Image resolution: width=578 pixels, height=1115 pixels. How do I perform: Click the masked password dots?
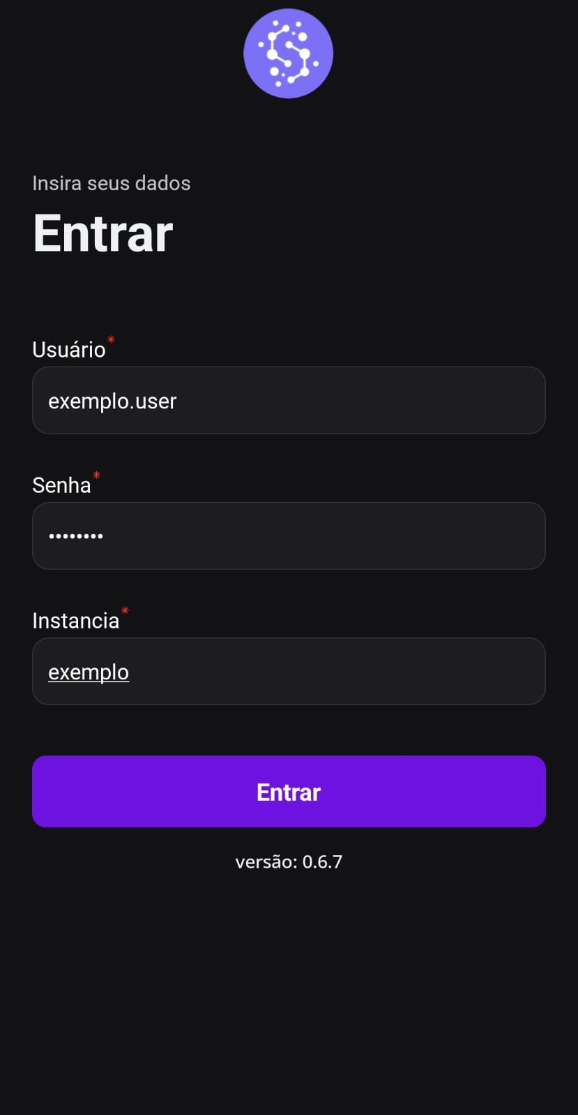75,536
